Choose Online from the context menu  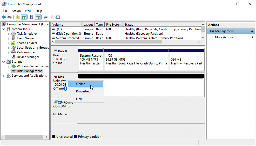click(85, 84)
